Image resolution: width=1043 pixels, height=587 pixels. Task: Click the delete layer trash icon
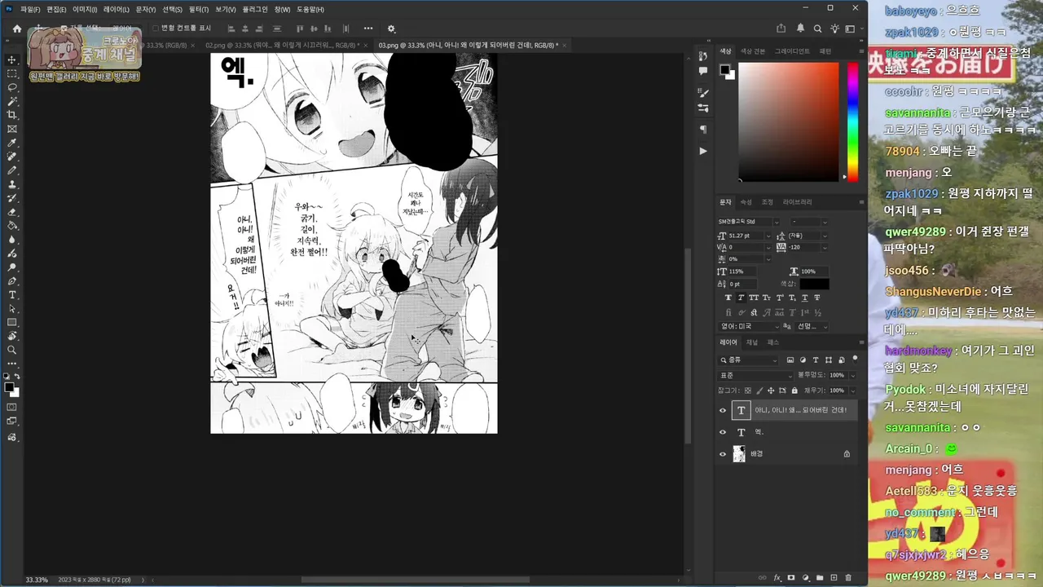point(848,578)
